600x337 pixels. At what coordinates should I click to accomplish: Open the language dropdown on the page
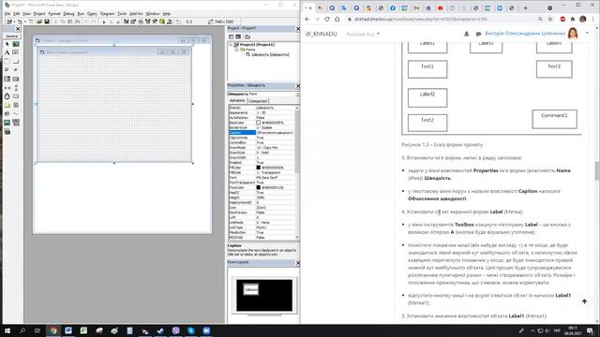[363, 34]
